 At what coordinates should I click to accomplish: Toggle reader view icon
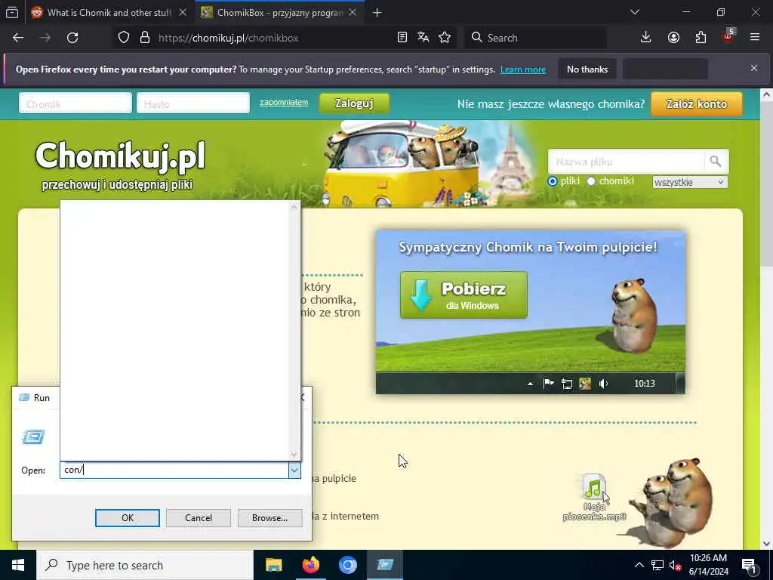tap(402, 38)
